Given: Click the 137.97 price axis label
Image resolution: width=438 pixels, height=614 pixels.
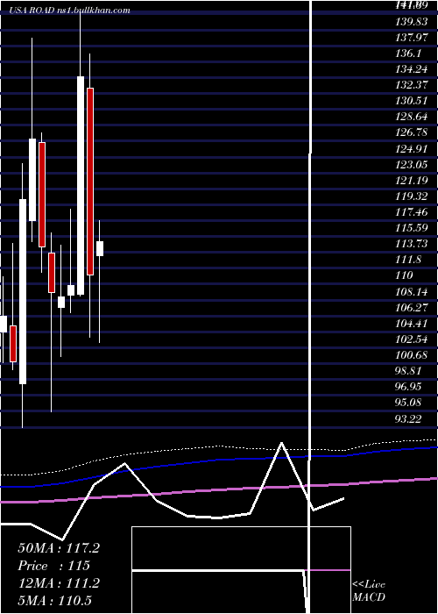Looking at the screenshot, I should [x=412, y=38].
